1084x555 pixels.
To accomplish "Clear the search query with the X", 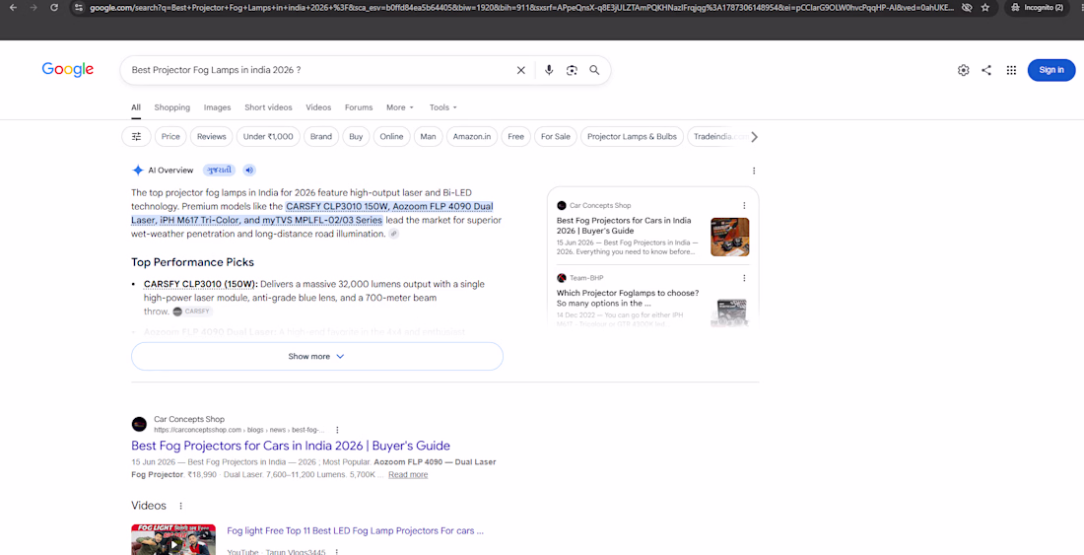I will 521,70.
